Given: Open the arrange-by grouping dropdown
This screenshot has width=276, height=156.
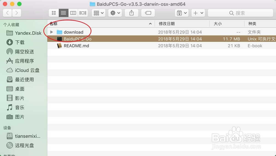Looking at the screenshot, I should [x=99, y=13].
